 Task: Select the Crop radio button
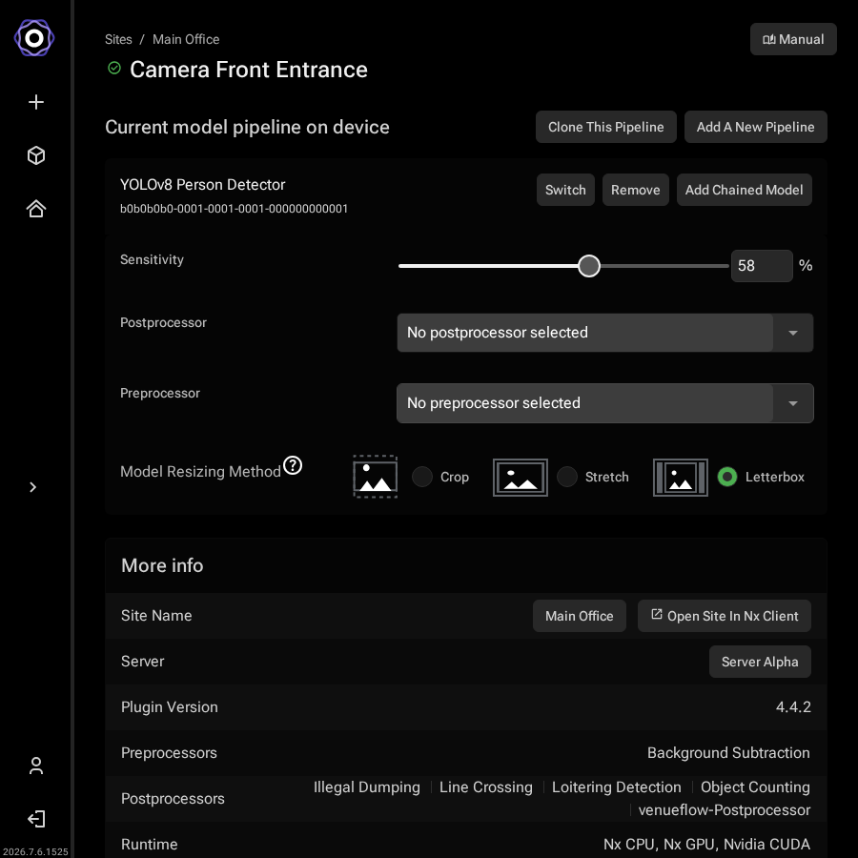pos(422,477)
